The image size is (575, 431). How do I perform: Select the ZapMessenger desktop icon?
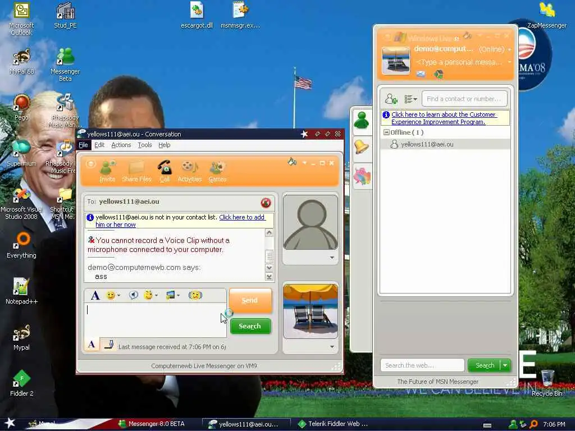[x=547, y=15]
